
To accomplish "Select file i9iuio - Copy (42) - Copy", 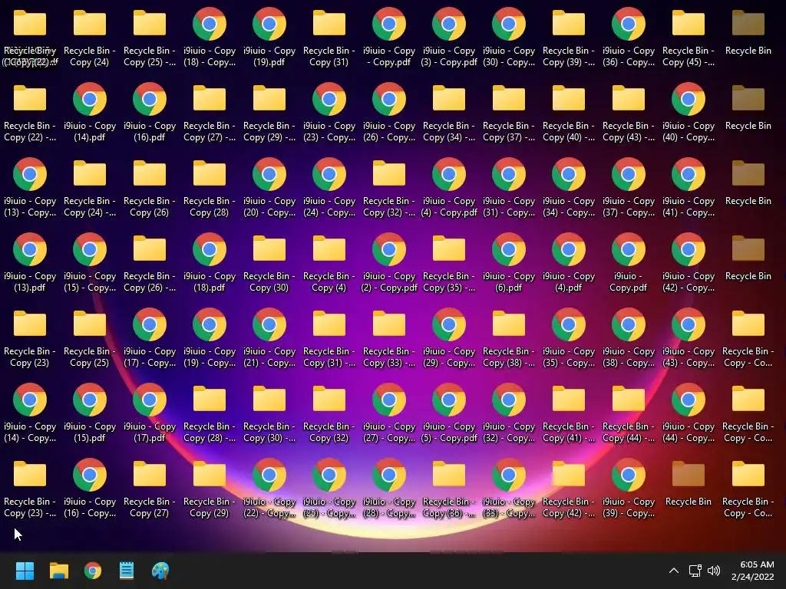I will 689,263.
